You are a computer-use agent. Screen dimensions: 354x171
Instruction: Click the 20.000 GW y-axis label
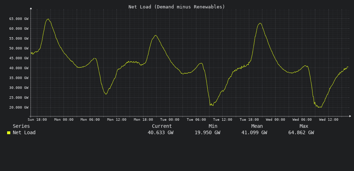click(19, 108)
